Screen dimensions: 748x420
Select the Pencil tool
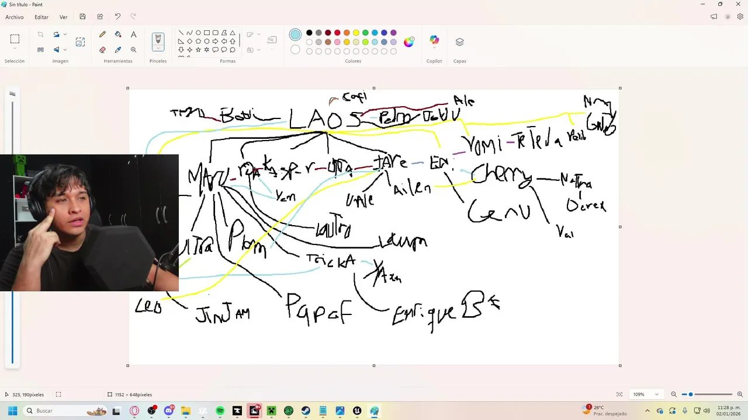pos(103,34)
